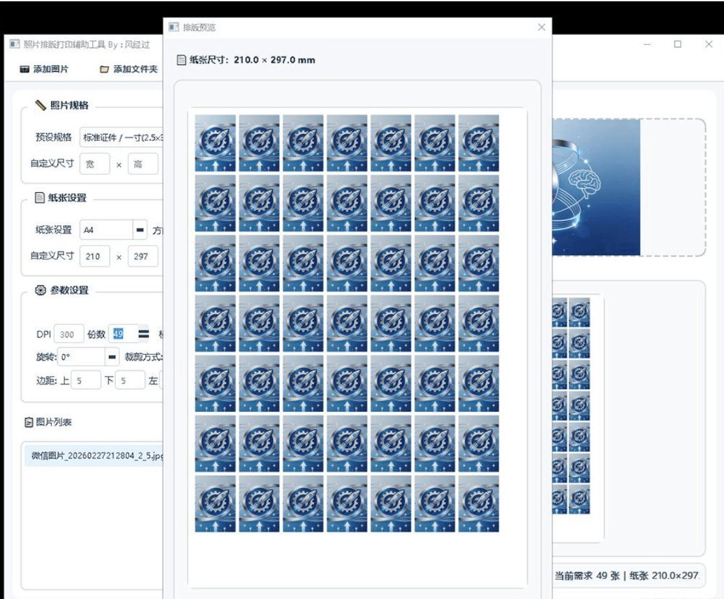Click the custom photo width 宽 field

pos(94,164)
